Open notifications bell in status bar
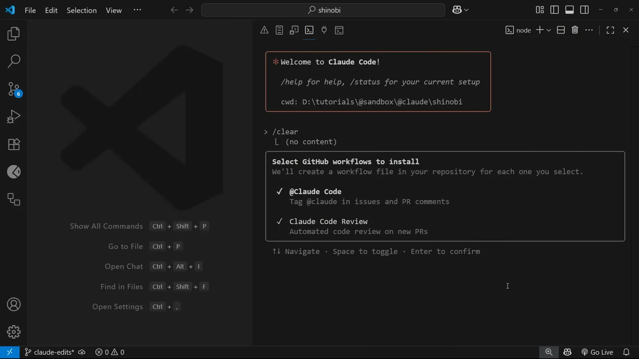Screen dimensions: 639x359 tap(627, 352)
